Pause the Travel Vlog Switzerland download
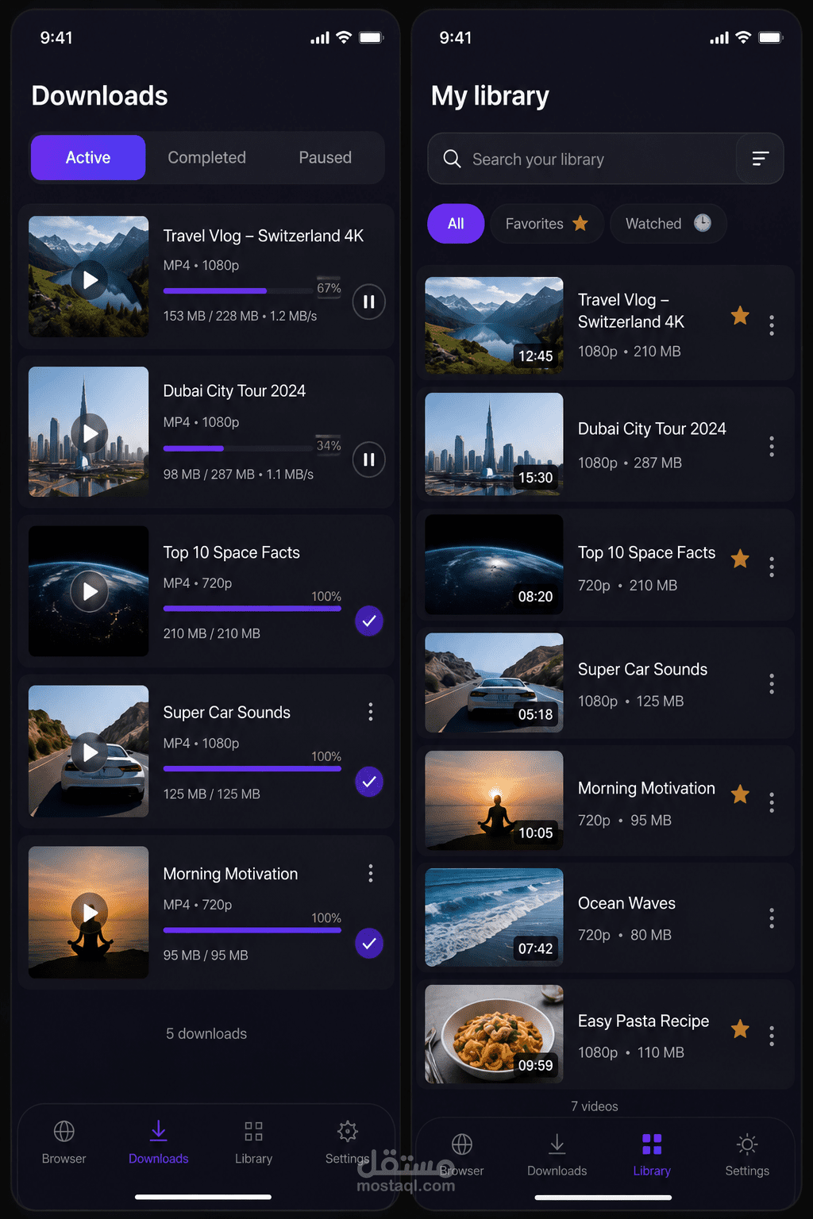Viewport: 813px width, 1219px height. 368,302
